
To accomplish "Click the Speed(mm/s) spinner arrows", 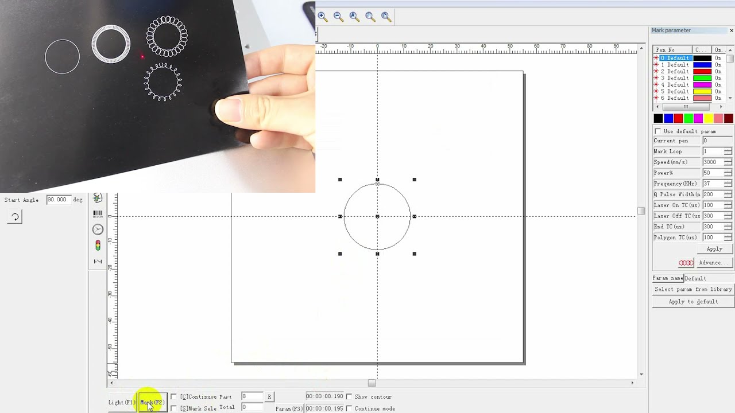I will click(728, 162).
